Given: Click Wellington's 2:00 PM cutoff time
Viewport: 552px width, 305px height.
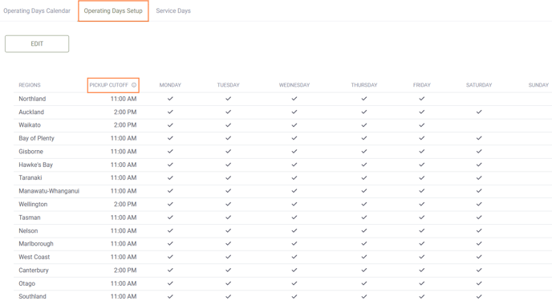Looking at the screenshot, I should pyautogui.click(x=125, y=205).
